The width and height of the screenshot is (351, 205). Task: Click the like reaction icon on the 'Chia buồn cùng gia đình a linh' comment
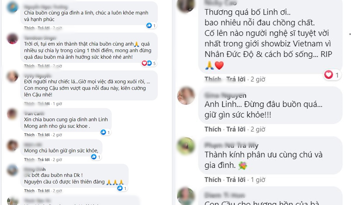149,25
